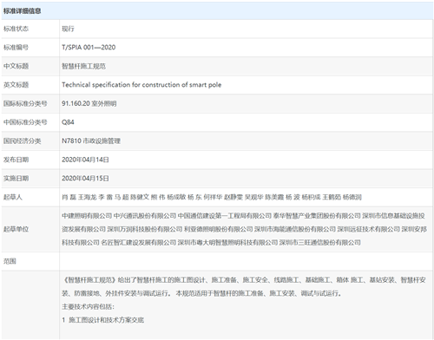The height and width of the screenshot is (340, 434).
Task: Select the 标准编号 label
Action: 16,47
